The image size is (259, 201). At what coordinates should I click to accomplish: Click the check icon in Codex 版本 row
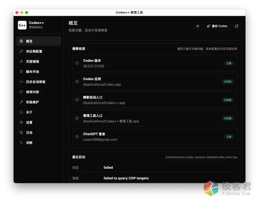[77, 63]
